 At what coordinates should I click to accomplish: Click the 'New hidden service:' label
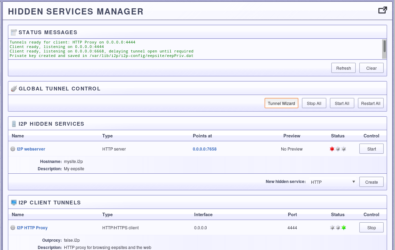[286, 182]
